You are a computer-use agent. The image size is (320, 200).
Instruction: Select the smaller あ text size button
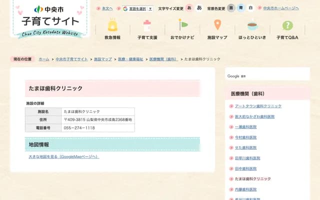pos(189,8)
